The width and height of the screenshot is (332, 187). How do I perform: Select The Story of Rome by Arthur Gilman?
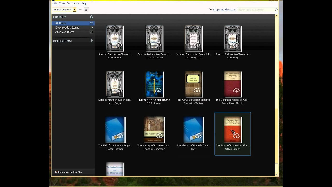point(233,134)
